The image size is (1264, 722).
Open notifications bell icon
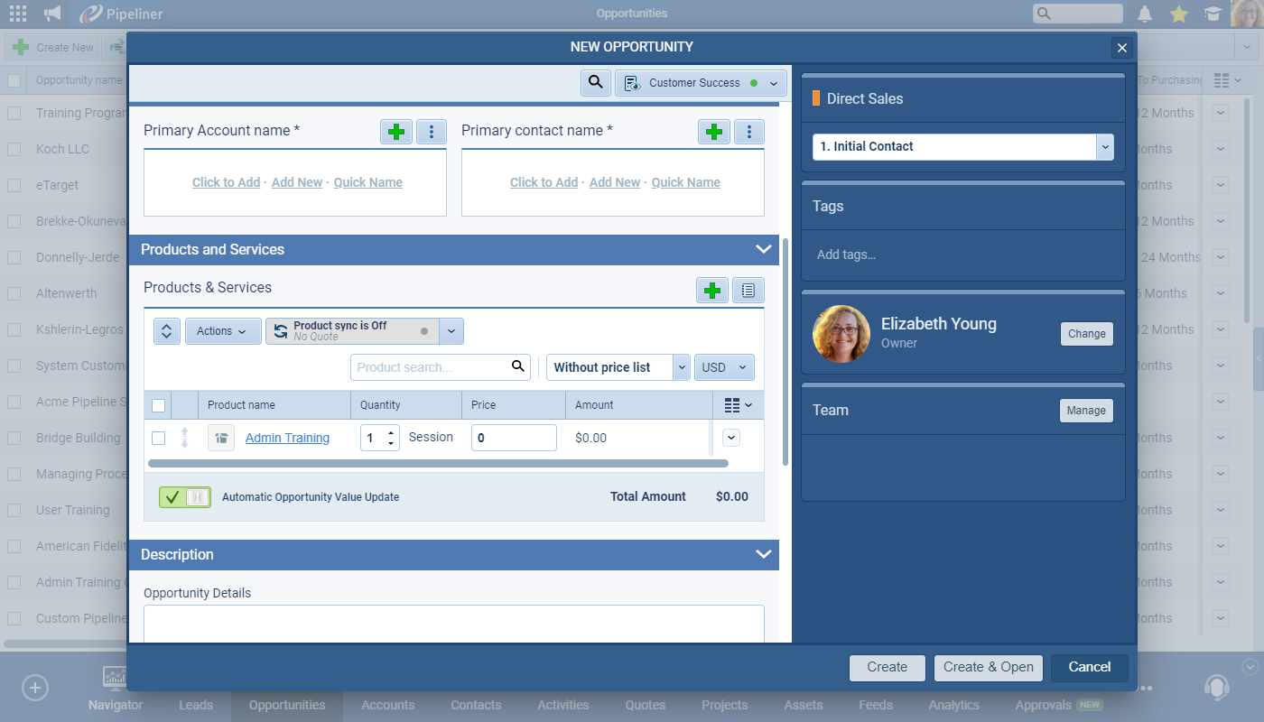[1145, 14]
